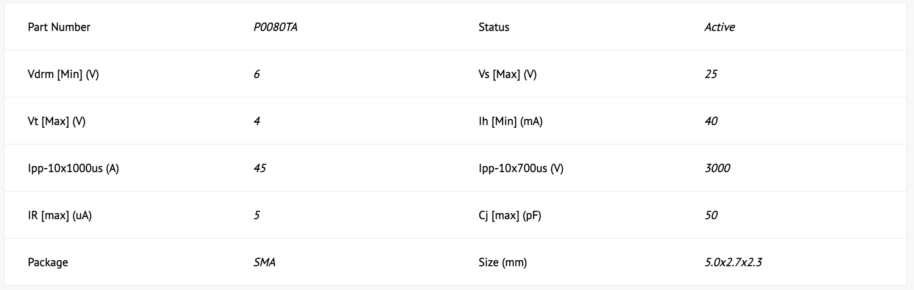Screen dimensions: 914x290
Task: Click the Vt [Max] (V) label
Action: tap(57, 121)
